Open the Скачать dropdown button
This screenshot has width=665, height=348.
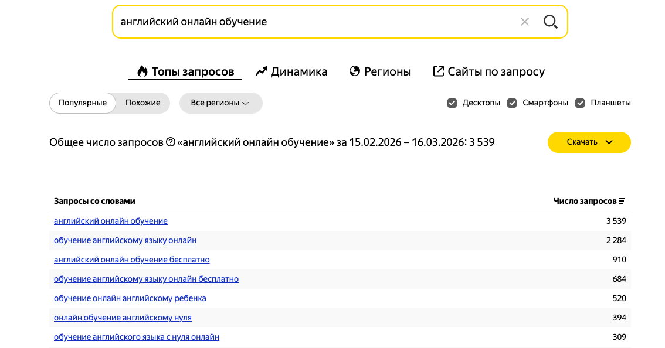(589, 142)
